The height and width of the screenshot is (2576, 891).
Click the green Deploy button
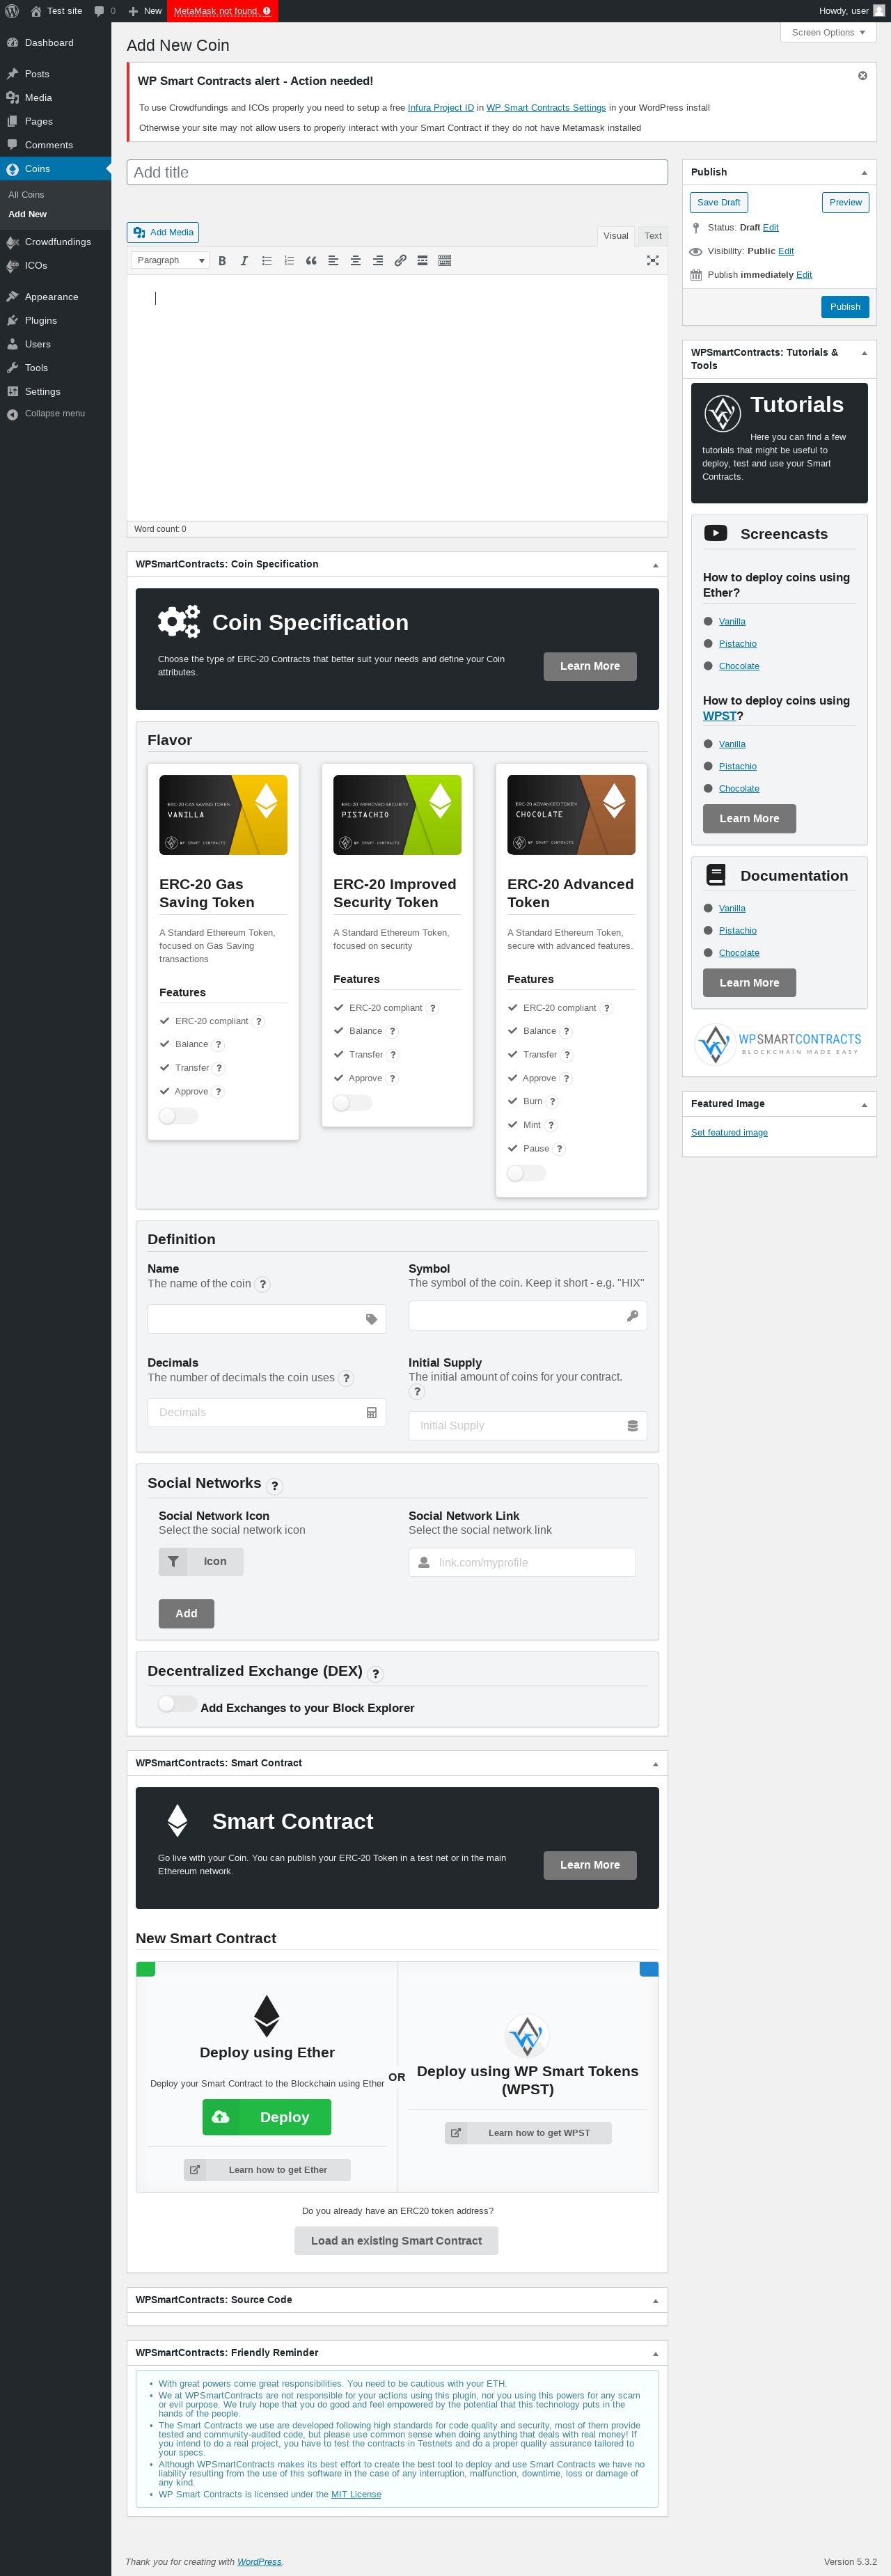[x=267, y=2117]
